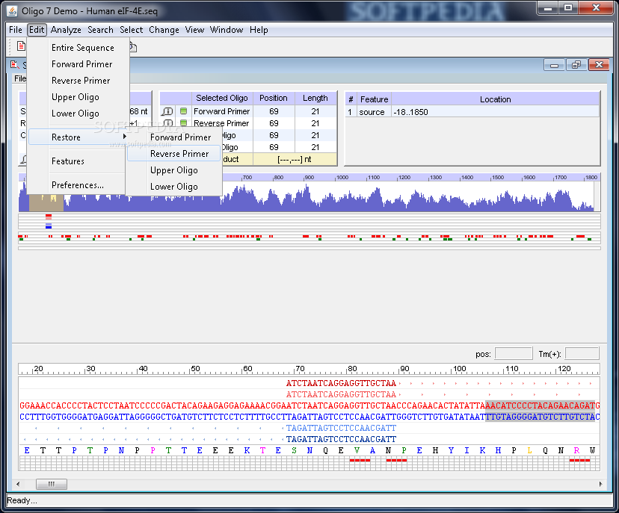Screen dimensions: 619x513
Task: Choose Forward Primer in Edit menu
Action: pyautogui.click(x=81, y=64)
